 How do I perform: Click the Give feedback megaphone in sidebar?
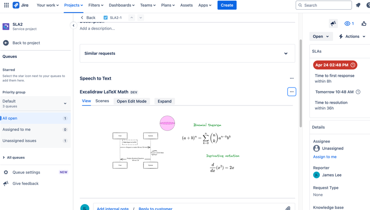click(x=6, y=183)
